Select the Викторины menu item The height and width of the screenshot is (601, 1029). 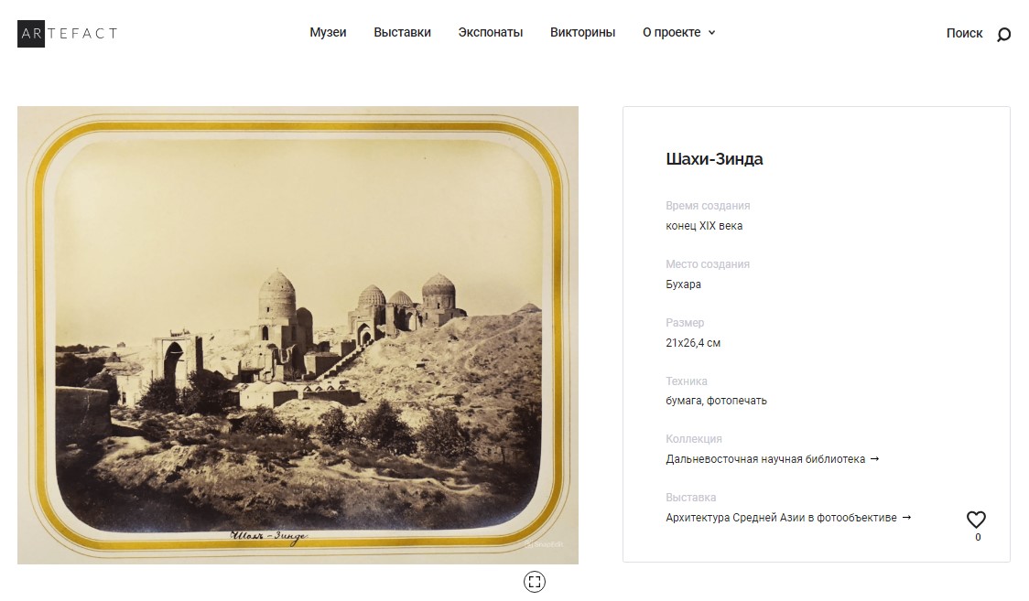click(x=583, y=32)
